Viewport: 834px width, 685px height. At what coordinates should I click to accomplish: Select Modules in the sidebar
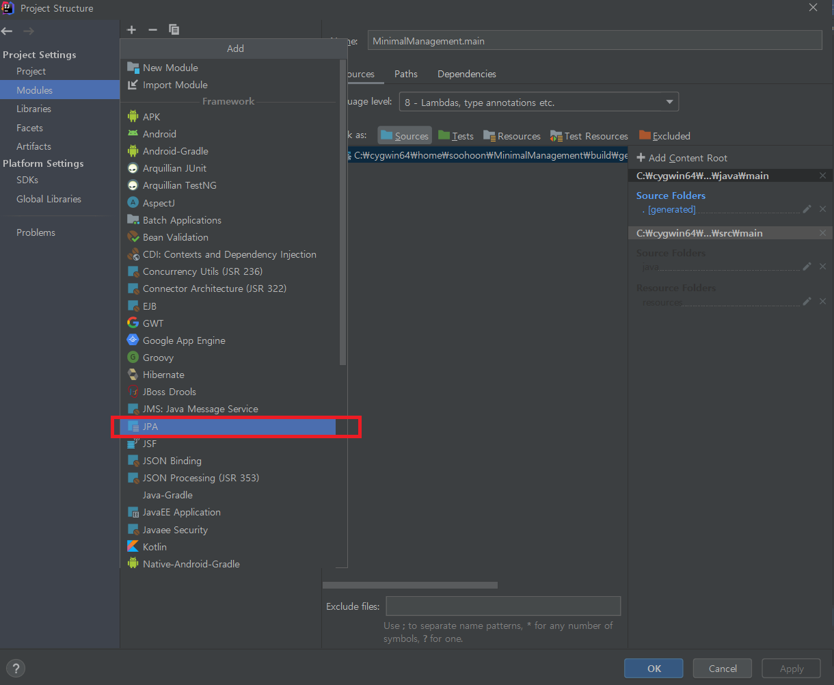tap(59, 90)
